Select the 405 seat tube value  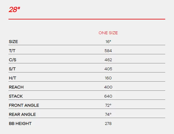[x=108, y=69]
